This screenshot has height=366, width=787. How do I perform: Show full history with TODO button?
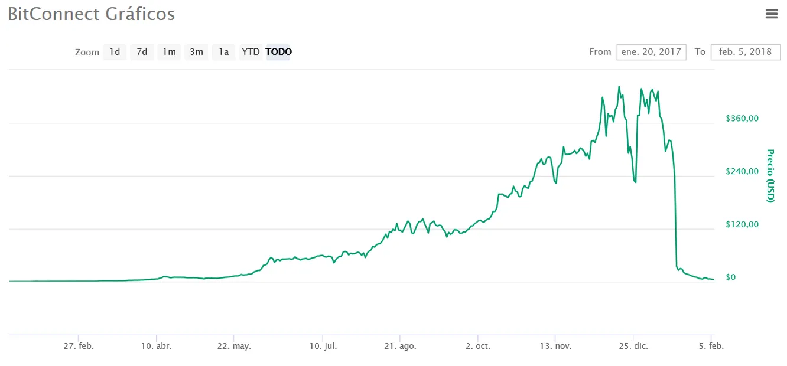(278, 52)
